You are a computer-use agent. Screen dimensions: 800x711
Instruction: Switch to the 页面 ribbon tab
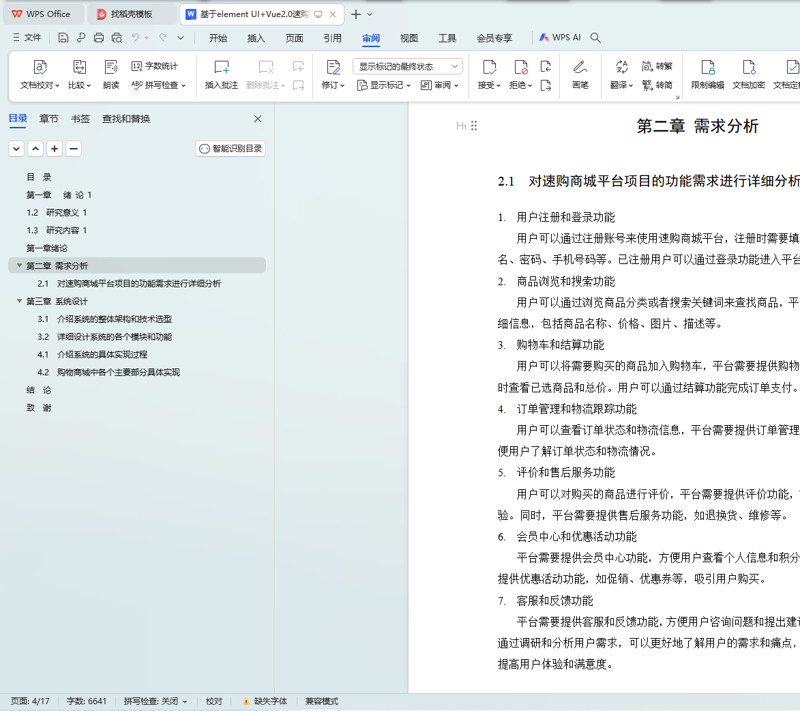coord(295,38)
